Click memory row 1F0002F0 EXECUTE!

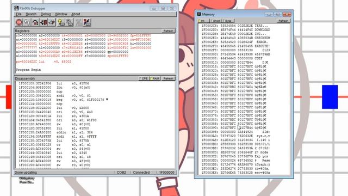(235, 46)
